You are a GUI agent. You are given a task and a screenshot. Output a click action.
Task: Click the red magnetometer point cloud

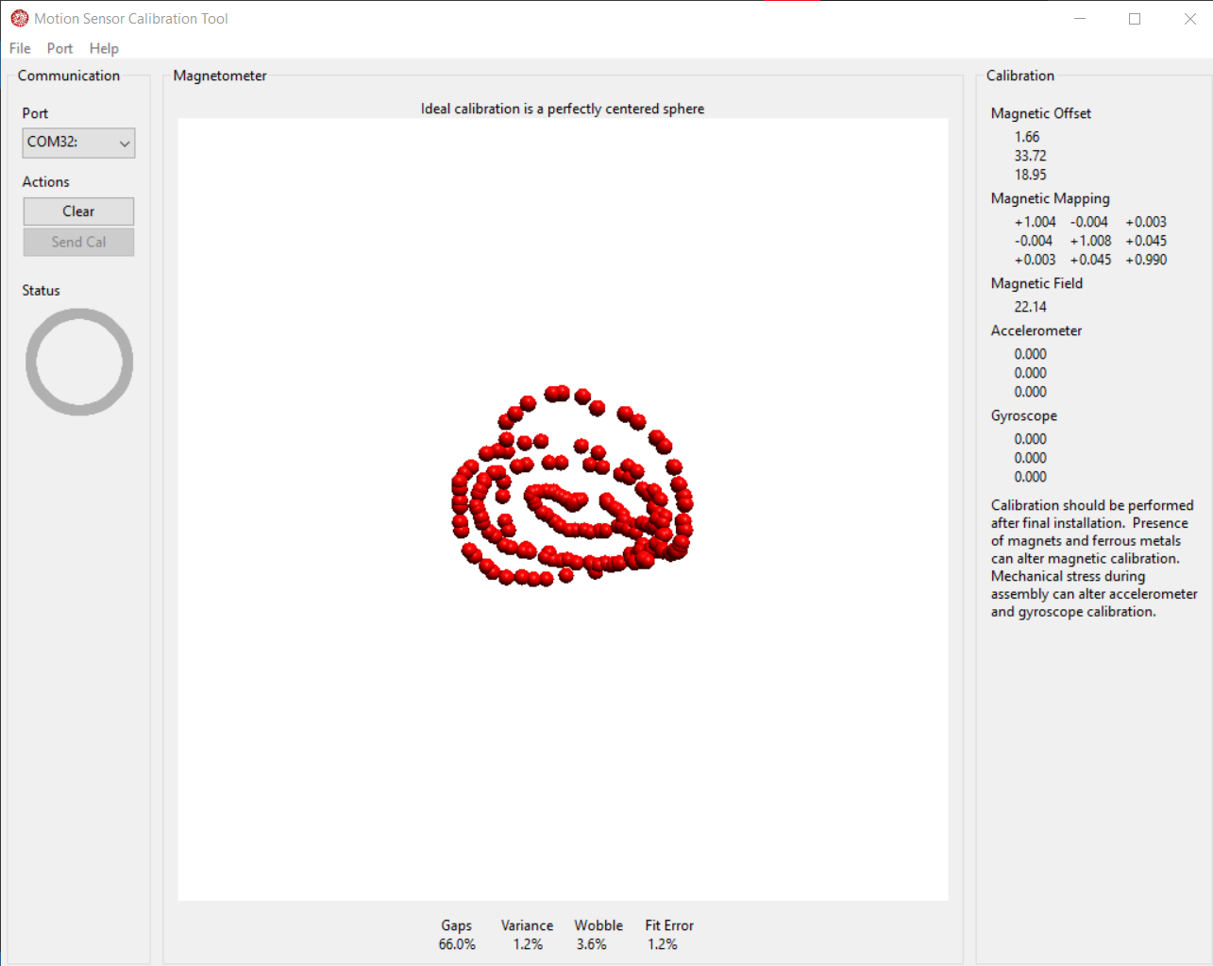tap(572, 486)
